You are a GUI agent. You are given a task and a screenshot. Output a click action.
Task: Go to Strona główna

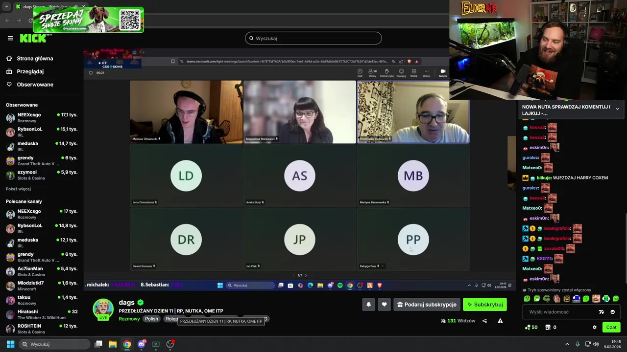(x=35, y=59)
